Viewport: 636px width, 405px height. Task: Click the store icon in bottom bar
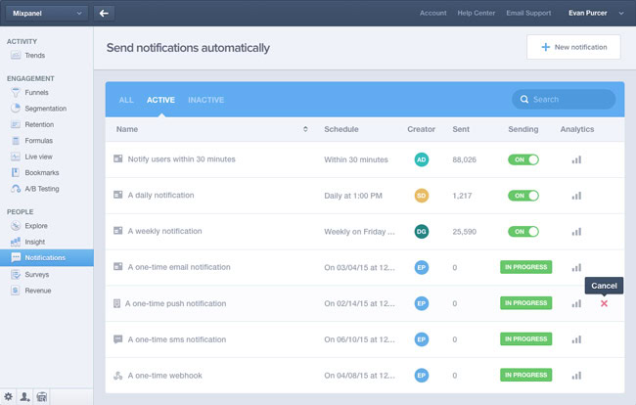(41, 396)
